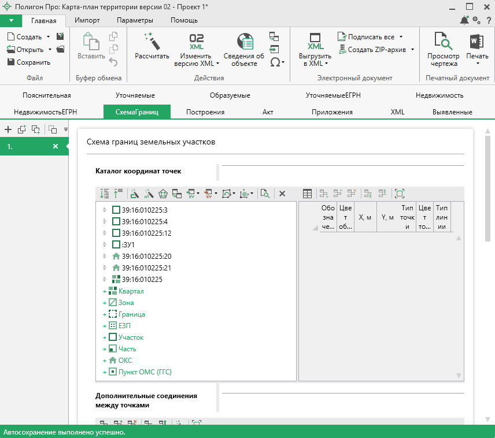Click the table view icon above coordinates grid
Screen dimensions: 495x438
tap(307, 194)
